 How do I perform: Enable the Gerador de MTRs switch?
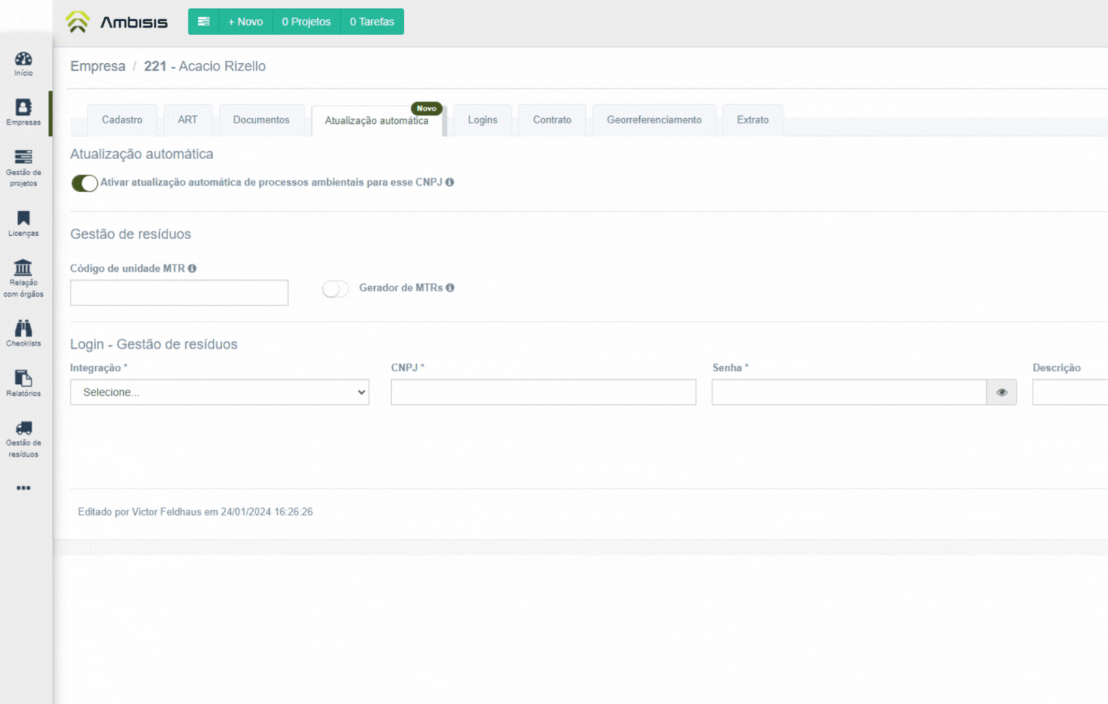click(335, 289)
